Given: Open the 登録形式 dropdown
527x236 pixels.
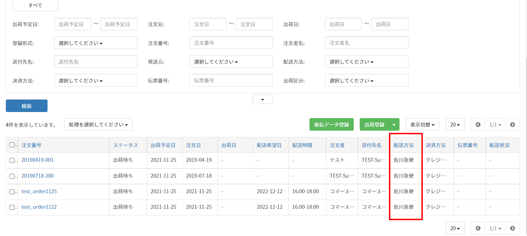Looking at the screenshot, I should tap(96, 43).
